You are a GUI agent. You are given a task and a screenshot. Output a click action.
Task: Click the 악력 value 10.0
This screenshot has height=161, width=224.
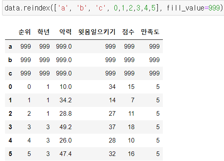point(66,87)
